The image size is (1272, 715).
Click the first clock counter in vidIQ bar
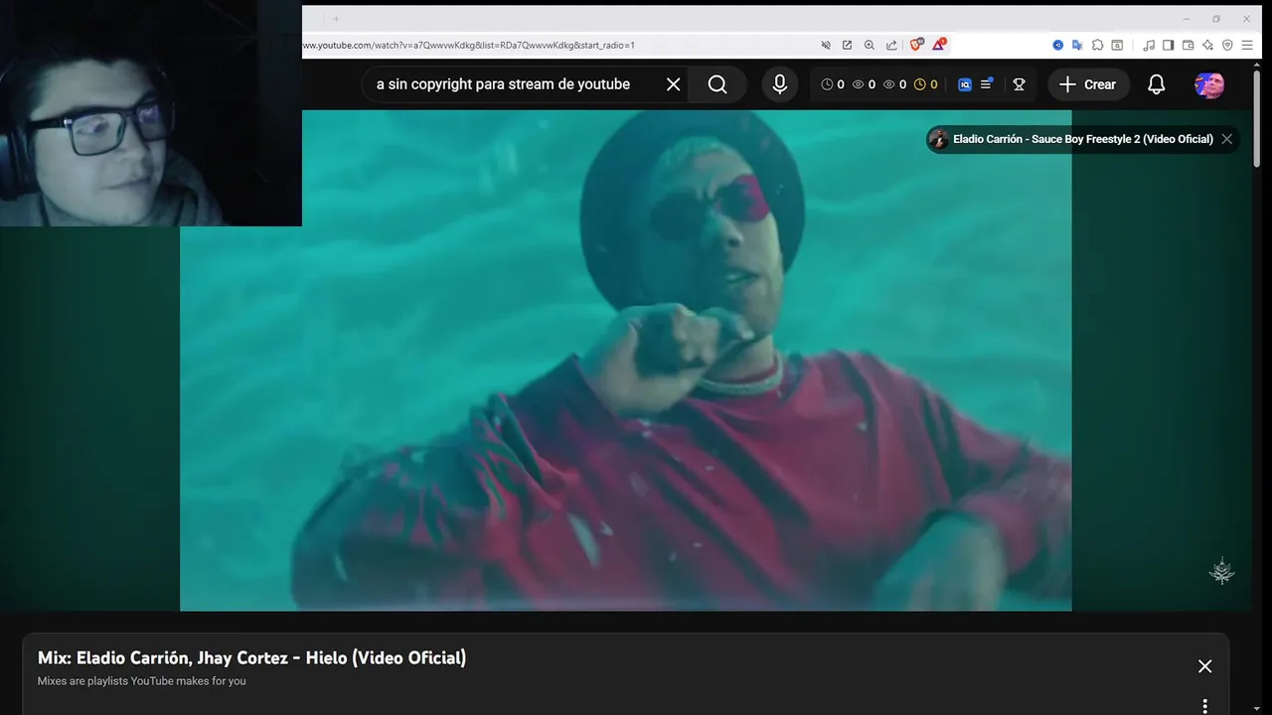833,84
